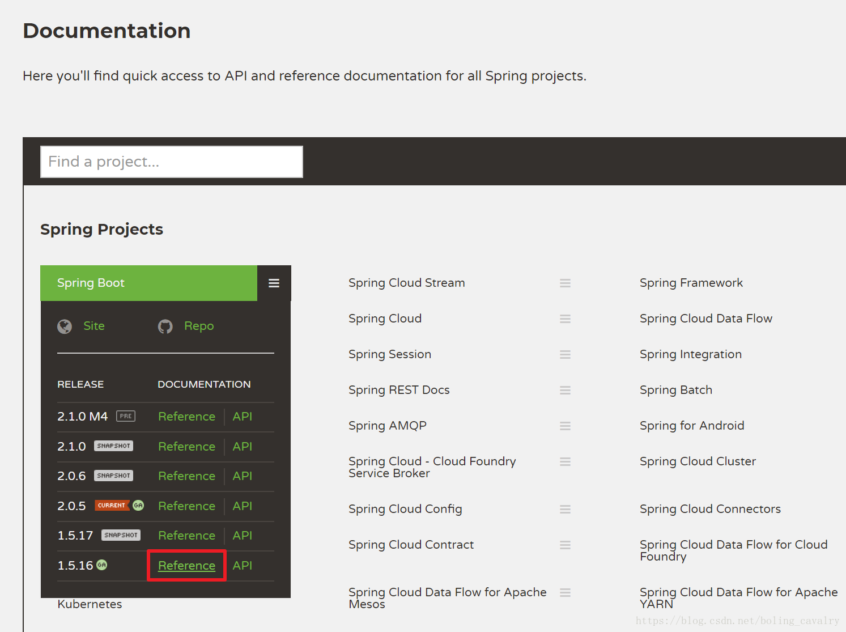
Task: Select the Spring REST Docs project
Action: 399,390
